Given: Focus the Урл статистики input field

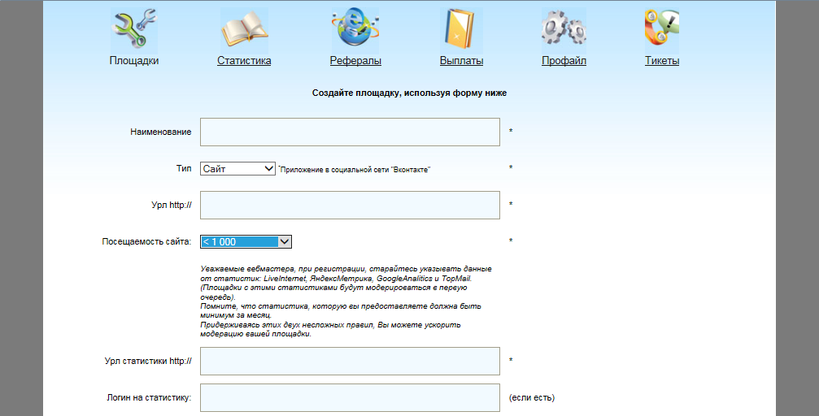Looking at the screenshot, I should tap(350, 361).
